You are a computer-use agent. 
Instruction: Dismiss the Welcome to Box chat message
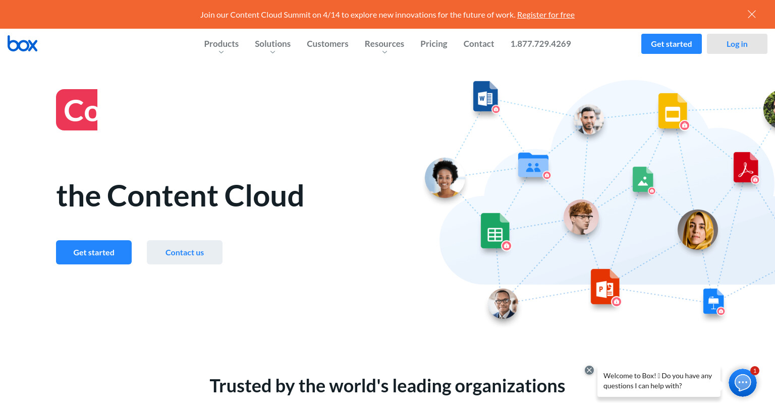coord(589,370)
